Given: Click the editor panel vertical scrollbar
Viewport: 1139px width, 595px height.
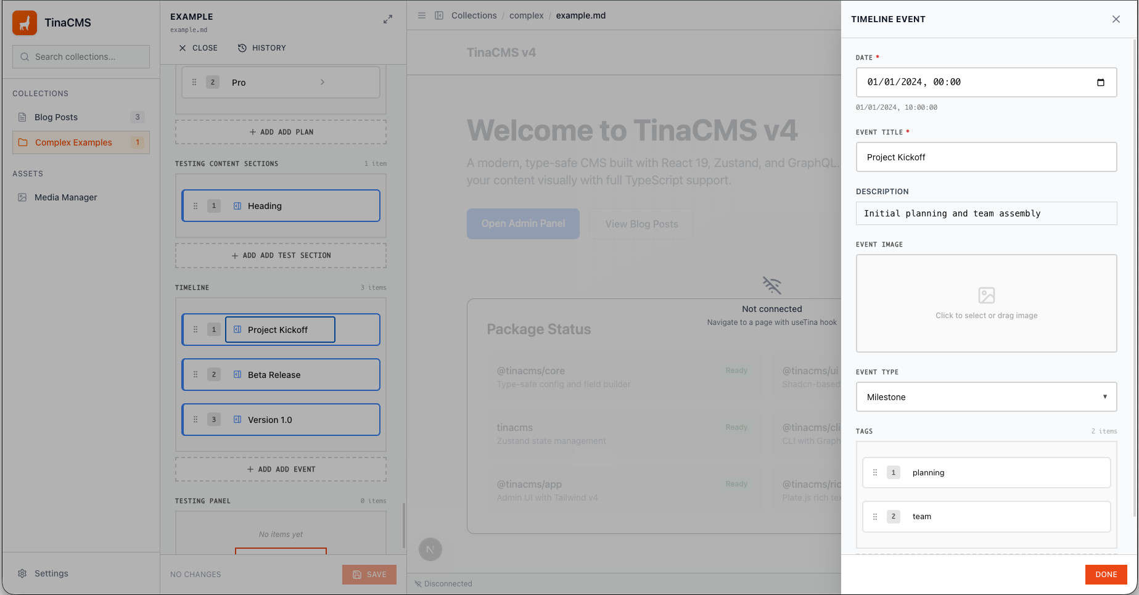Looking at the screenshot, I should 404,525.
